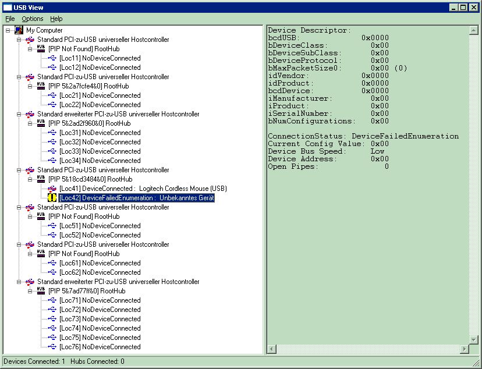Click the 'Device Descriptor:' heading text
This screenshot has height=369, width=482.
pyautogui.click(x=309, y=30)
